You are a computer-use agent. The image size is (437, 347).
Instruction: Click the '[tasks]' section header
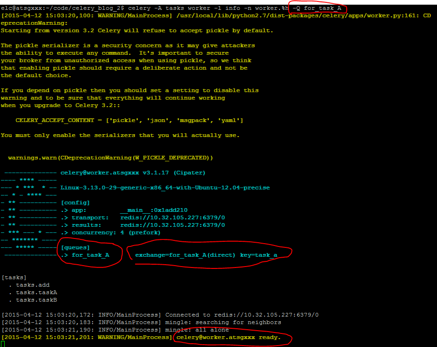pyautogui.click(x=14, y=277)
